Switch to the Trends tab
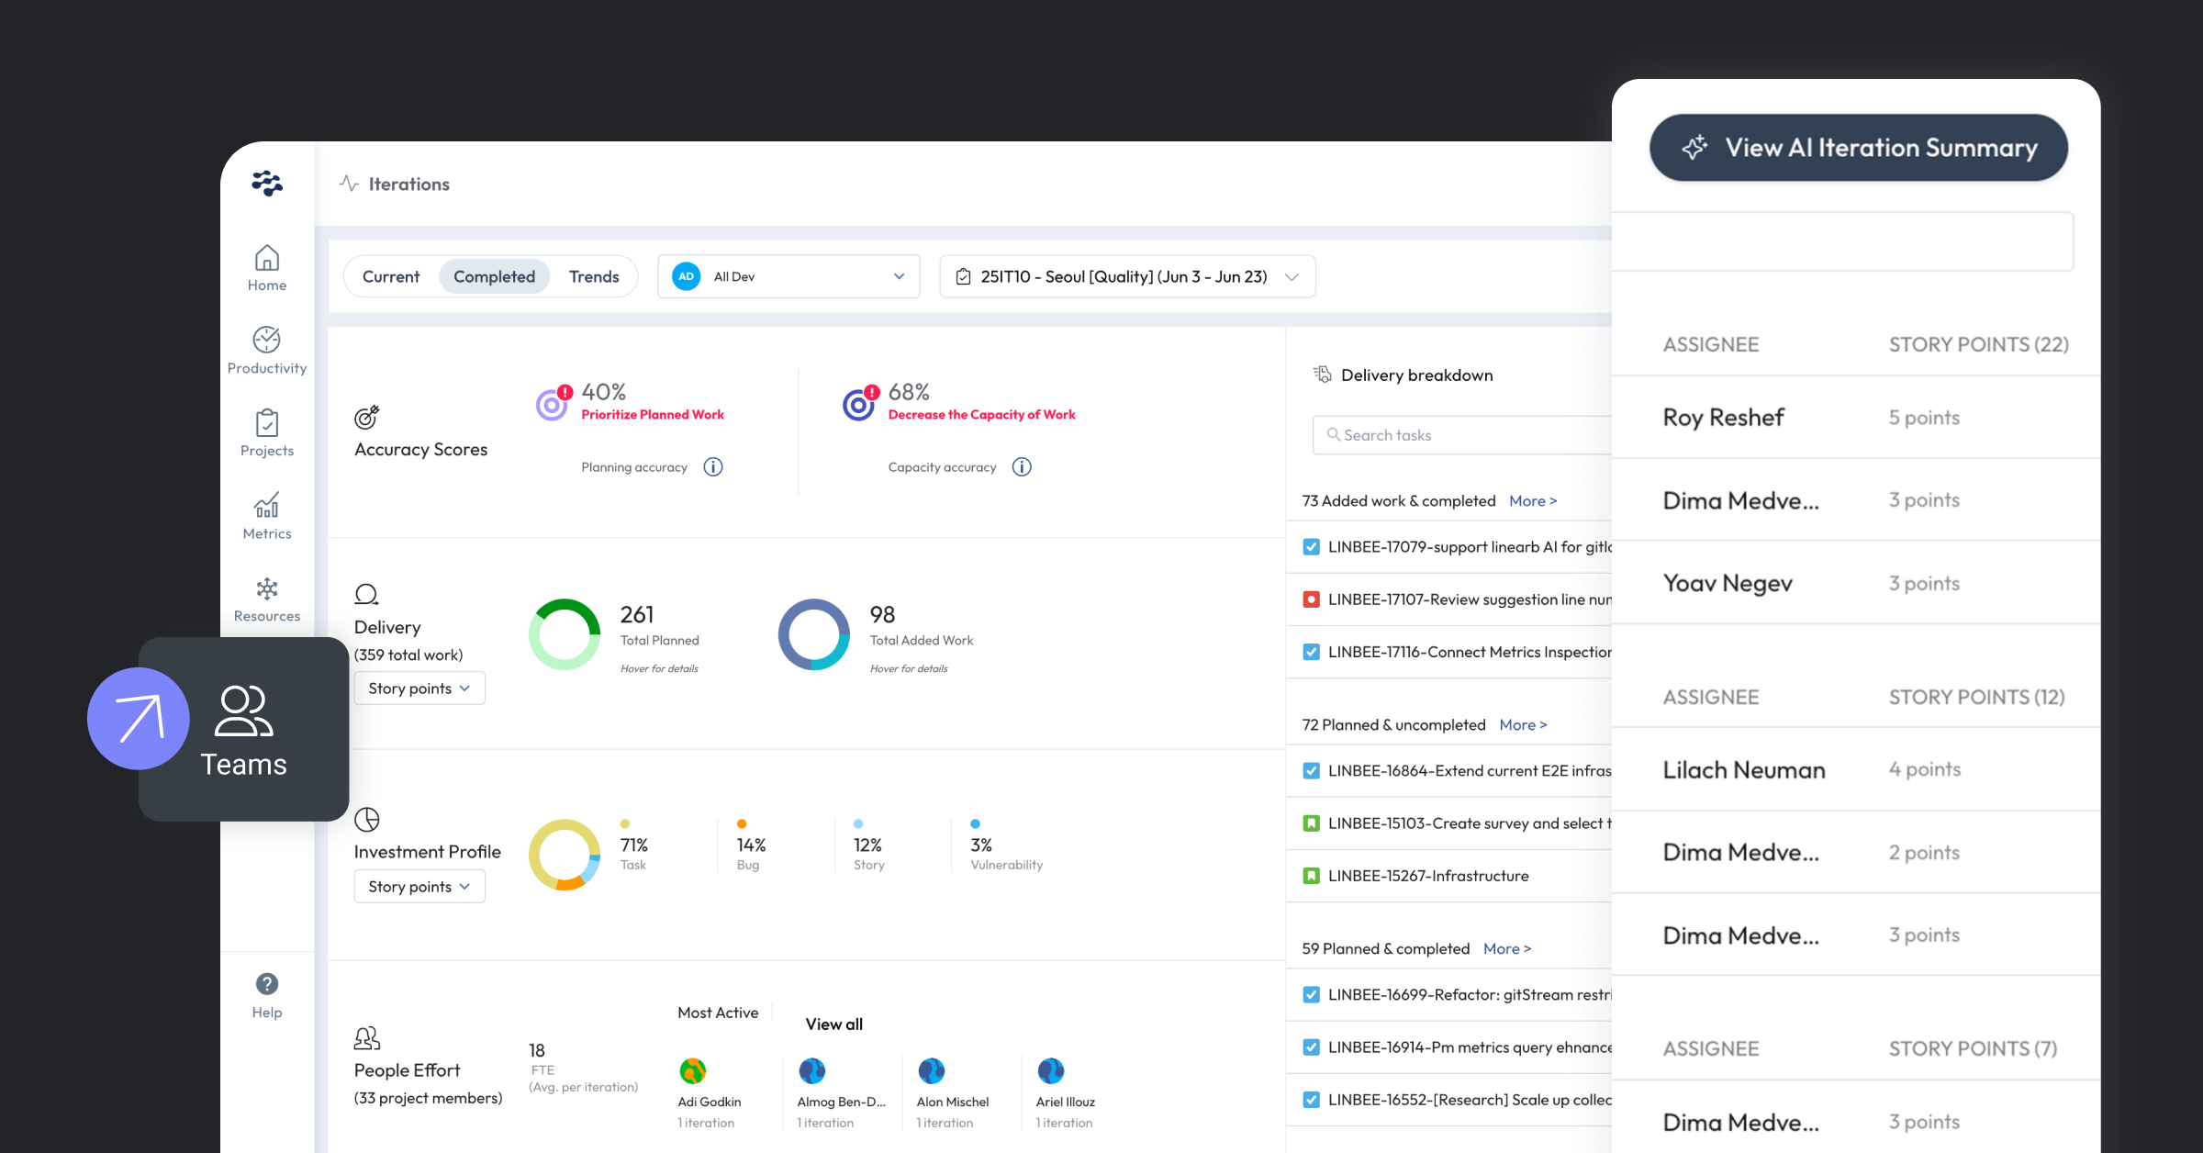 (x=593, y=276)
